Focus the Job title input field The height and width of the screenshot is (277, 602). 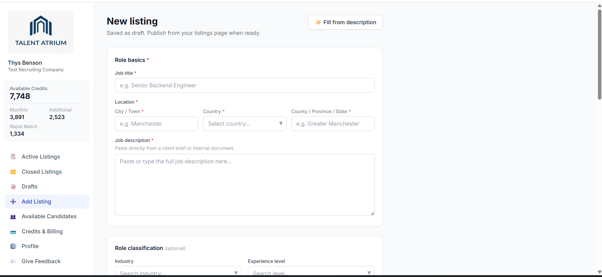point(245,85)
